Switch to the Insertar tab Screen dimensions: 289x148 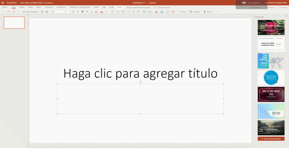coord(22,7)
